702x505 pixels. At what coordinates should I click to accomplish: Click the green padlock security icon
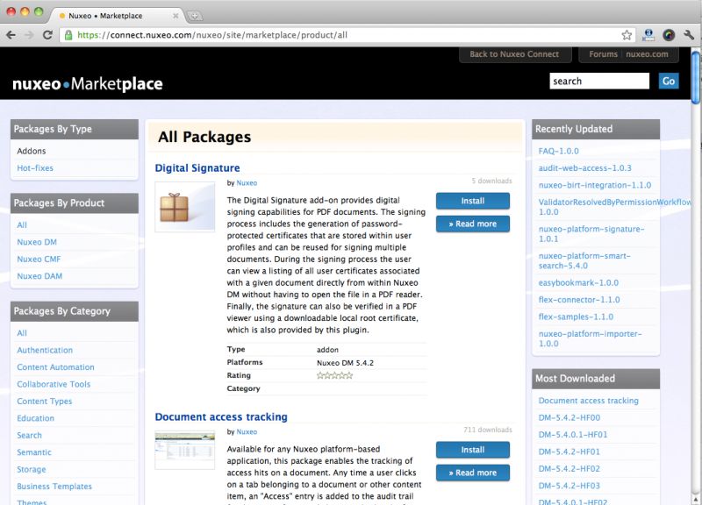[x=68, y=35]
